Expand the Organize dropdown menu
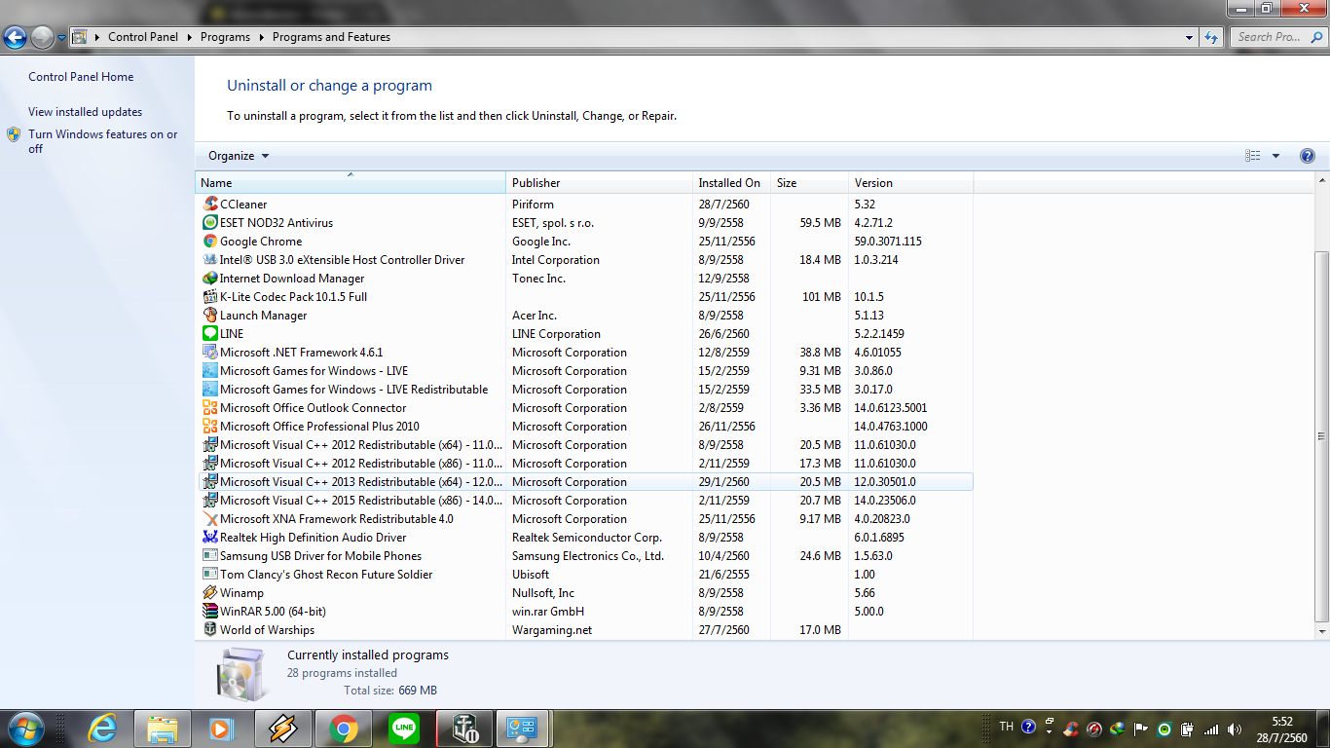 tap(238, 156)
